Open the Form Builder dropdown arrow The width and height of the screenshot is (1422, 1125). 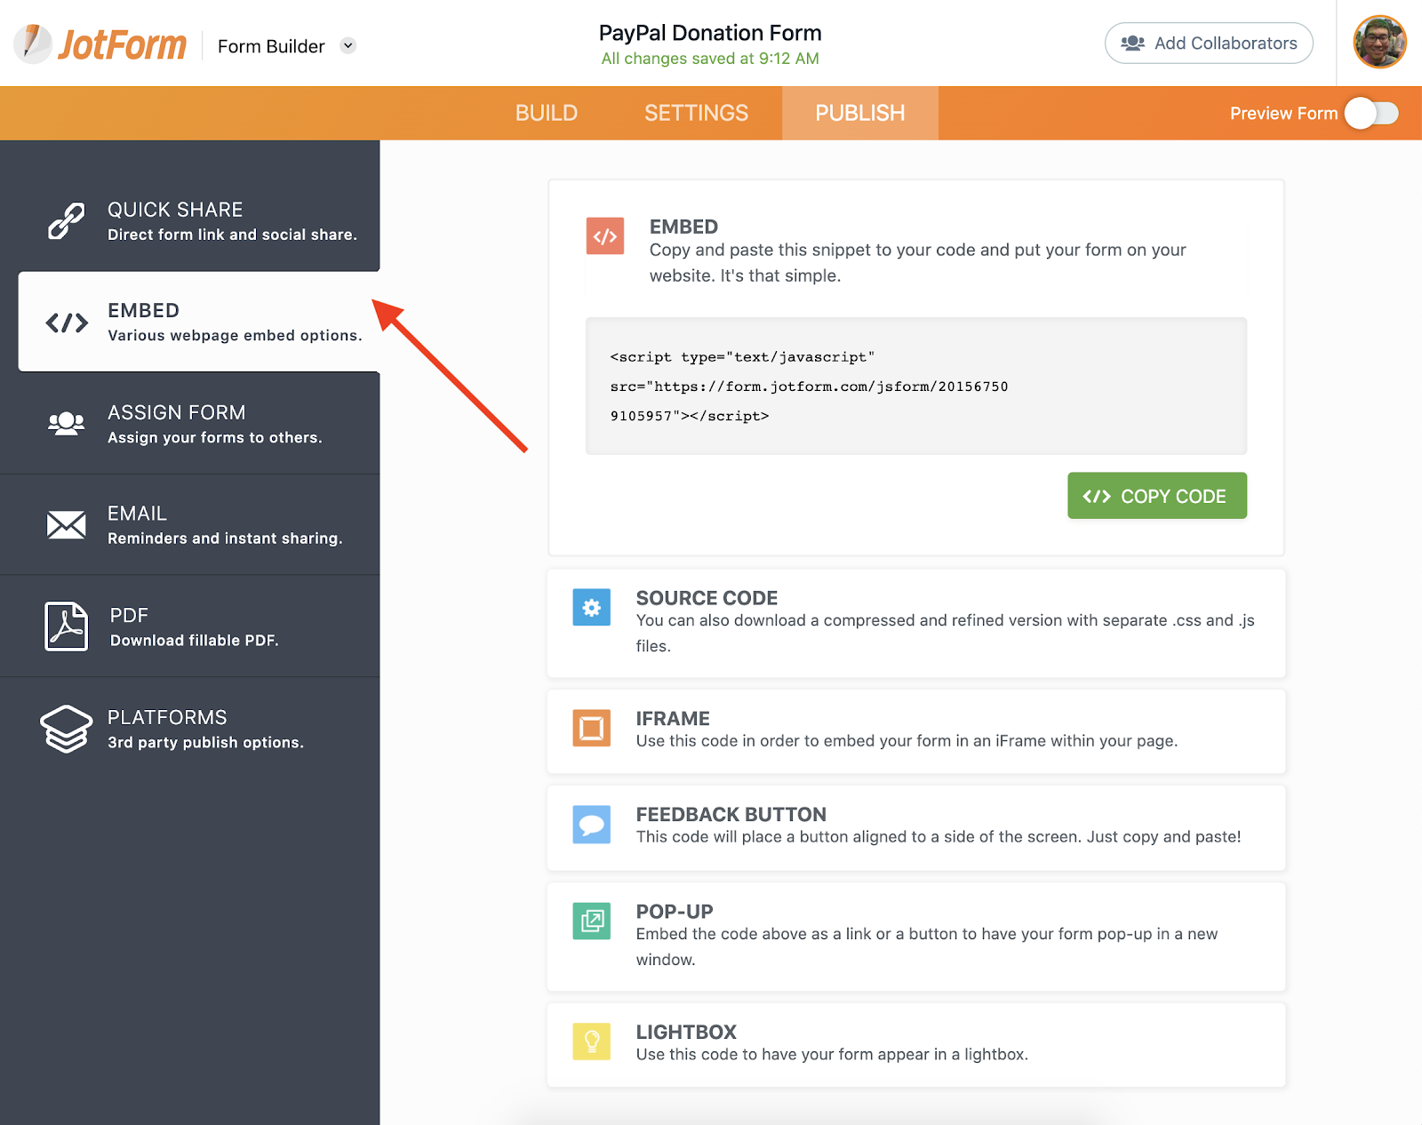(x=348, y=45)
